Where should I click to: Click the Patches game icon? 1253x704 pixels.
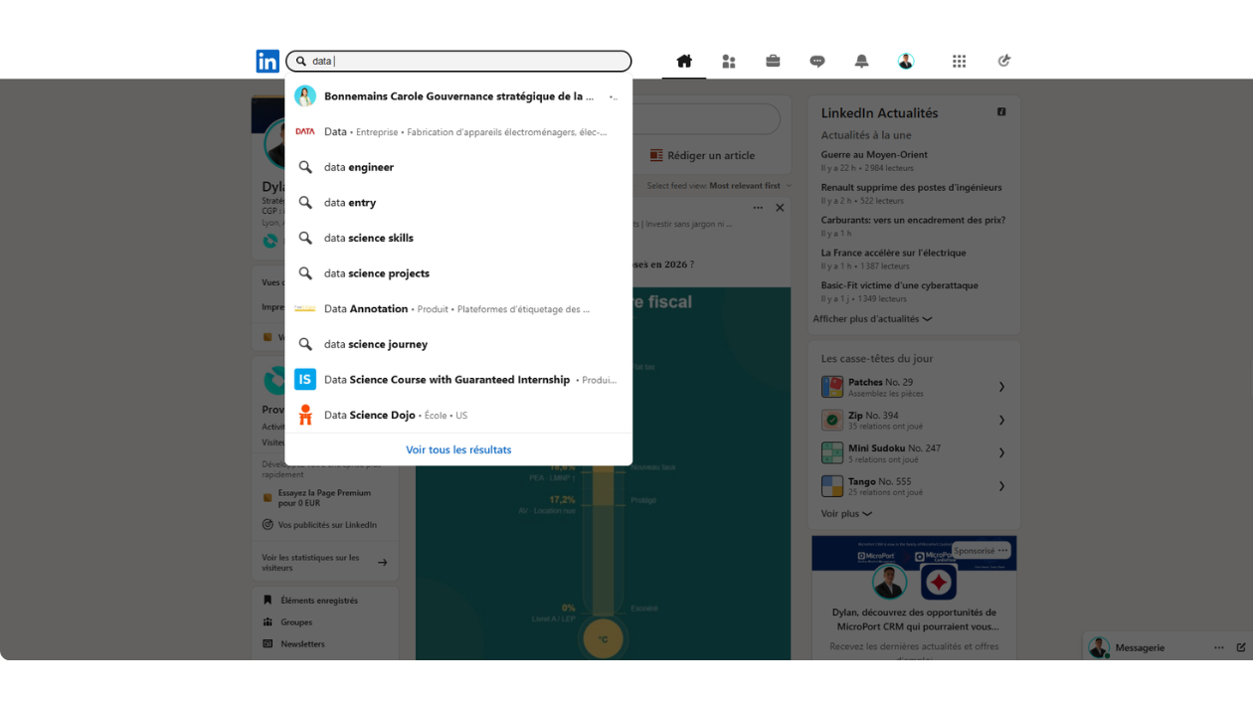point(832,387)
